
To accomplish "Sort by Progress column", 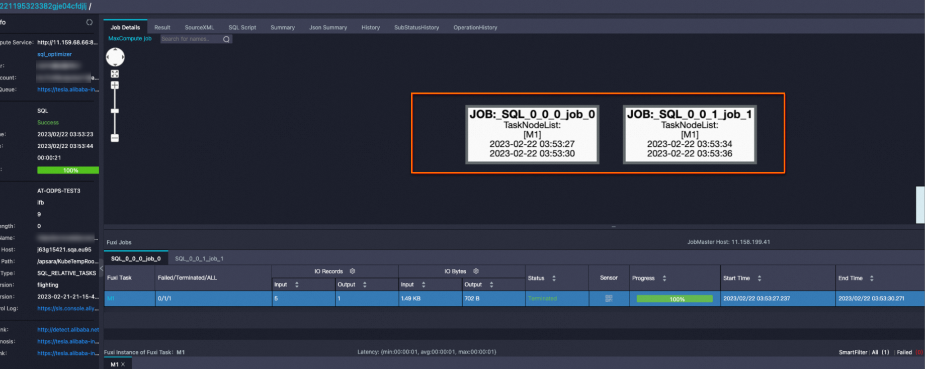I will (x=664, y=278).
